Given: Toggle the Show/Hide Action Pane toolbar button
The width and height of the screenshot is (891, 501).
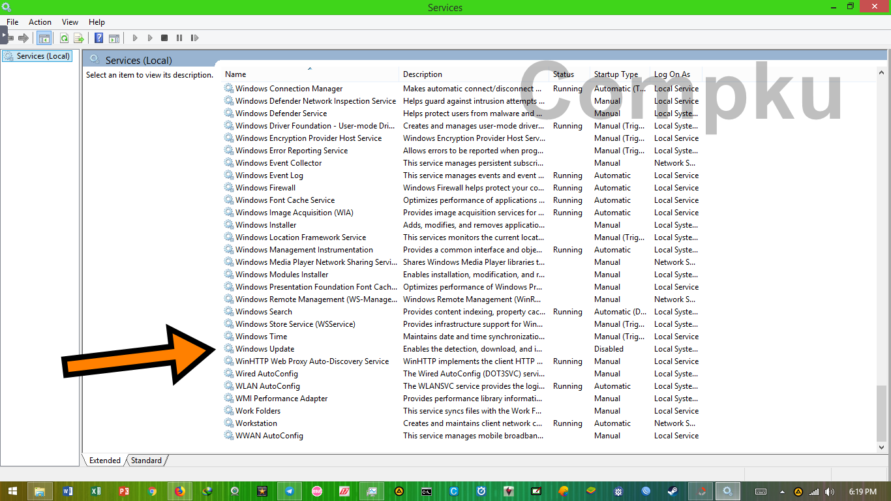Looking at the screenshot, I should point(113,38).
